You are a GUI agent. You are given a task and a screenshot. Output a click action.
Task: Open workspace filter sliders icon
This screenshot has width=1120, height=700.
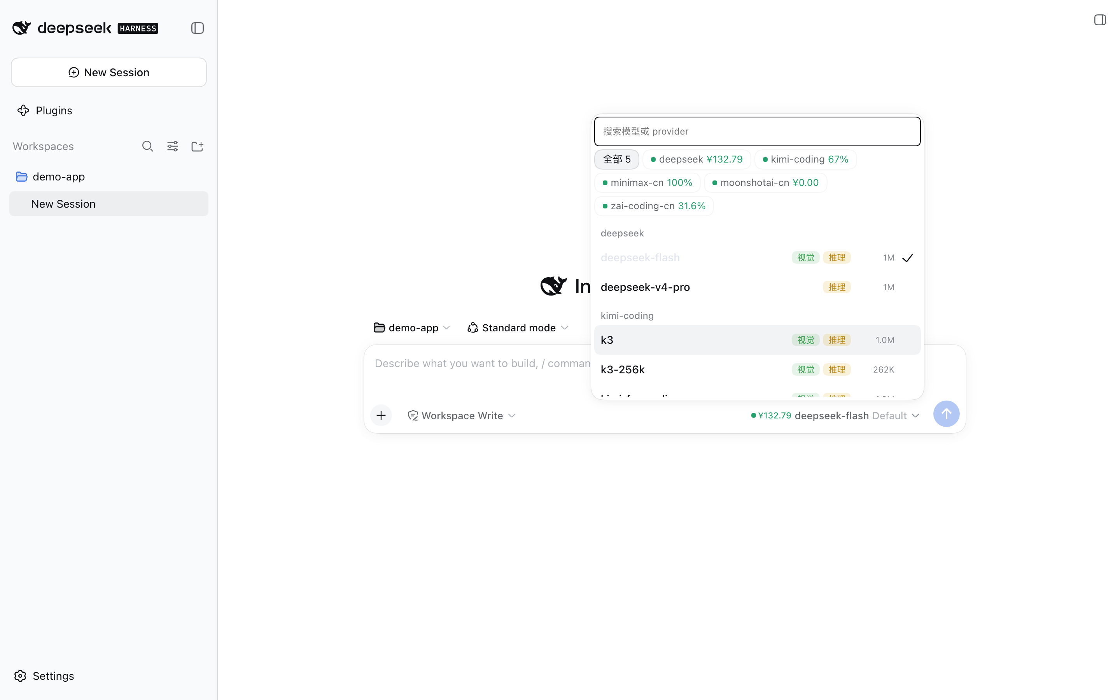coord(173,146)
